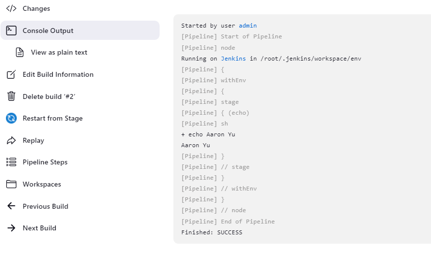The height and width of the screenshot is (255, 431).
Task: Click the Changes code-bracket icon
Action: coord(11,8)
